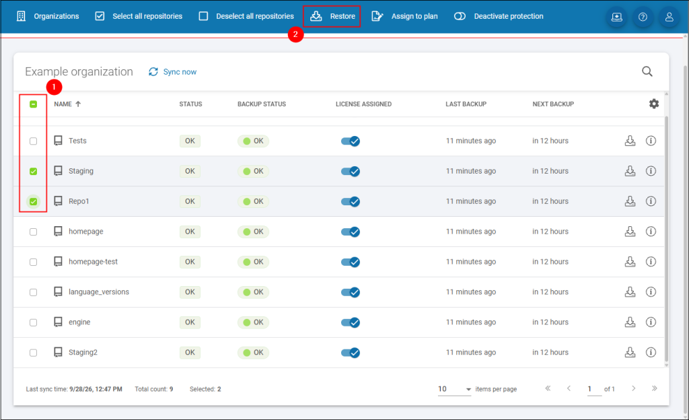Go to the previous page arrow
689x420 pixels.
pyautogui.click(x=569, y=388)
